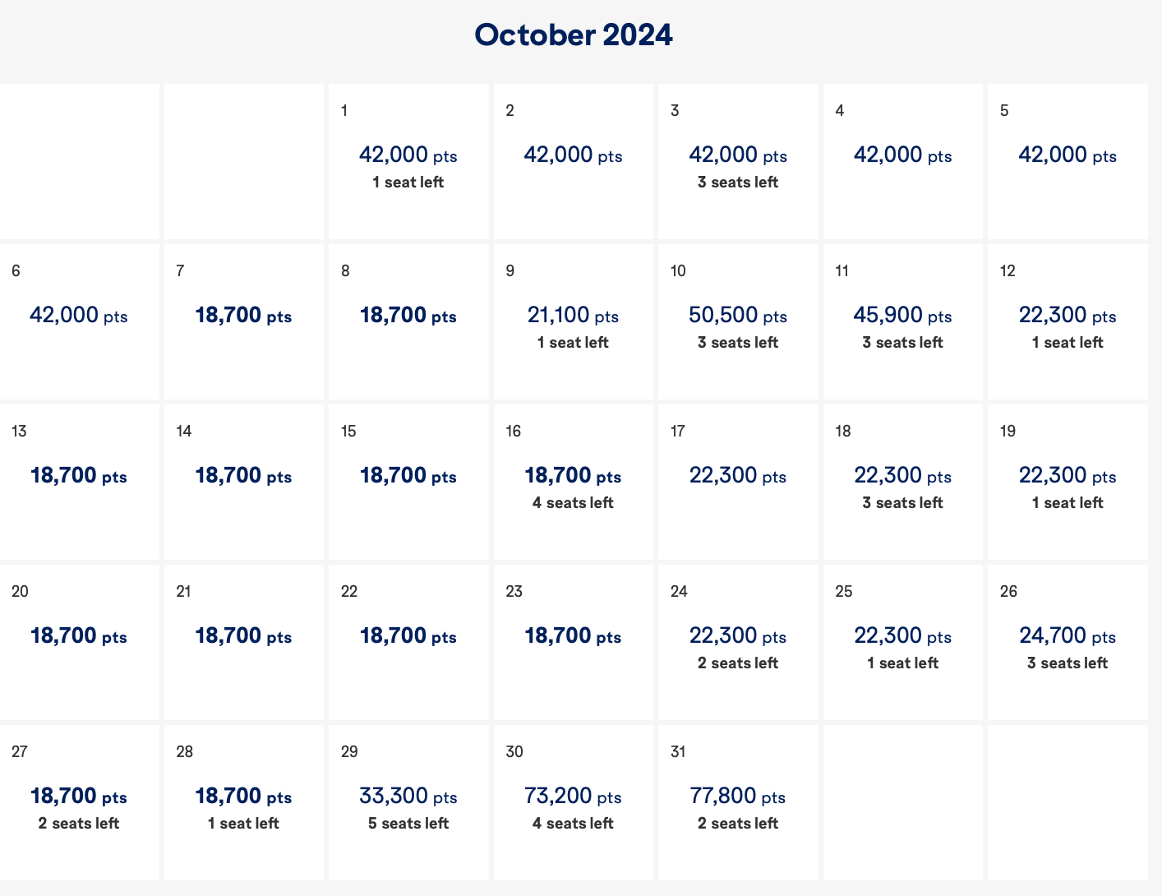This screenshot has width=1162, height=896.
Task: Choose October 7 for 18,700 pts
Action: [x=243, y=321]
